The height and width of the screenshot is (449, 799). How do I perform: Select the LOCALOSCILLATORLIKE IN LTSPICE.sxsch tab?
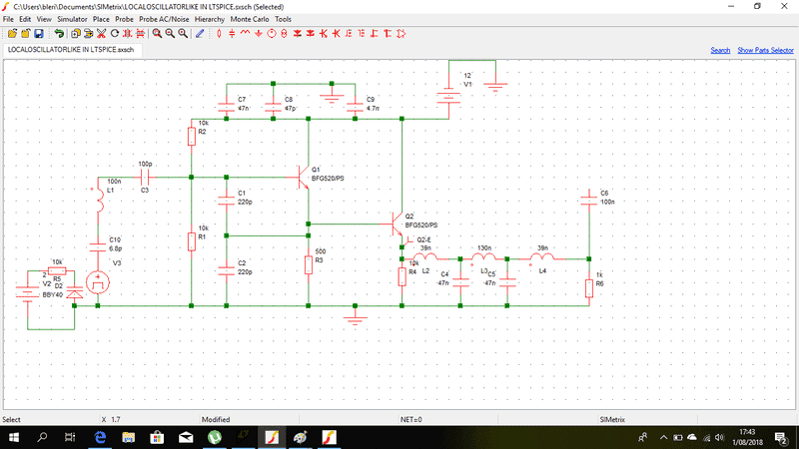click(x=70, y=49)
